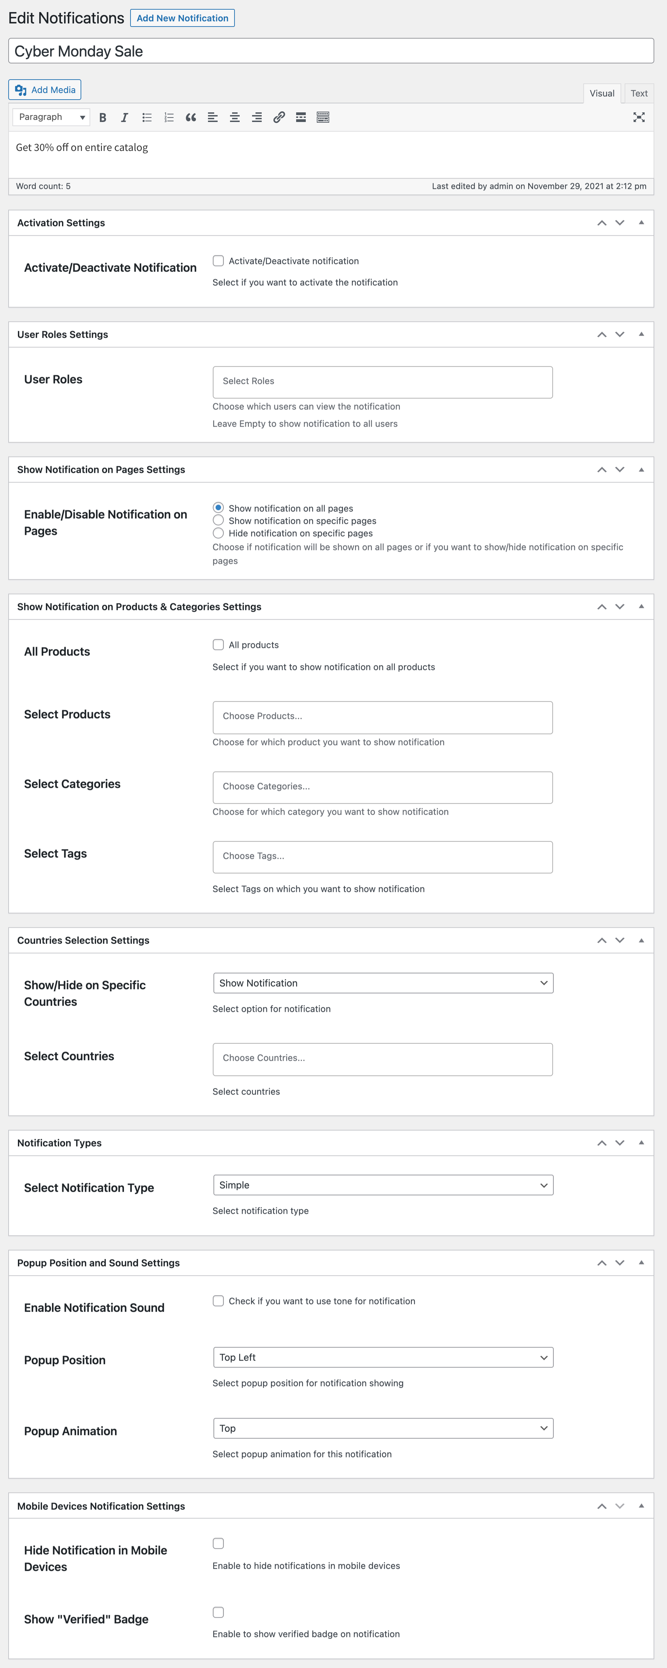This screenshot has width=667, height=1668.
Task: Enable the Activate/Deactivate notification checkbox
Action: (219, 260)
